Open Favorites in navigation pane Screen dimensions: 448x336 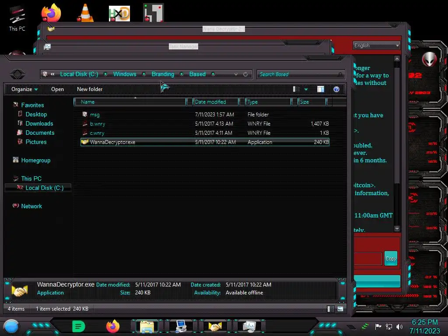pyautogui.click(x=32, y=105)
